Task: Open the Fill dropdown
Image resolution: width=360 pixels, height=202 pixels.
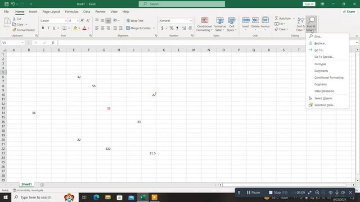Action: 280,24
